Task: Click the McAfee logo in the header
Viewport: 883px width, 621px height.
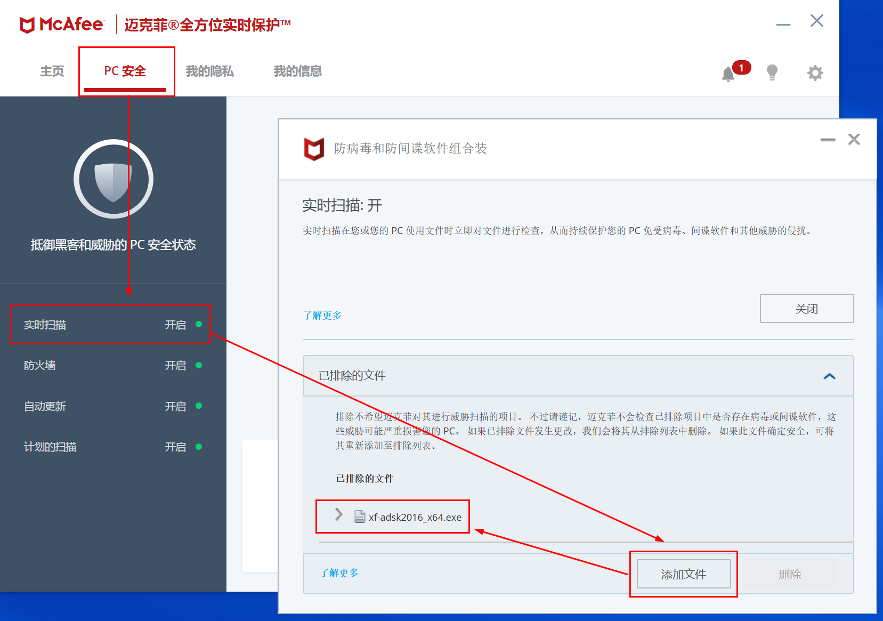Action: point(61,25)
